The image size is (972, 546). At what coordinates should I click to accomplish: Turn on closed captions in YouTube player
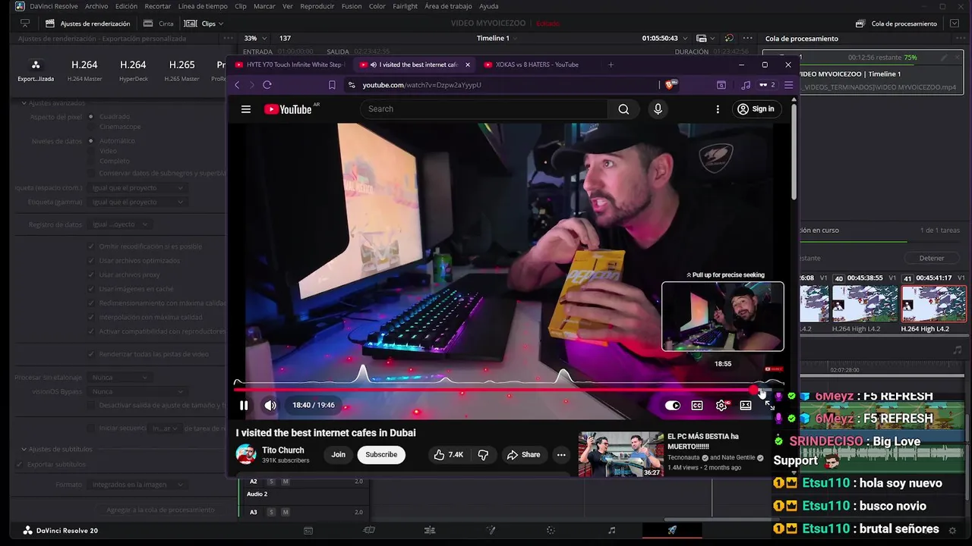click(x=697, y=406)
